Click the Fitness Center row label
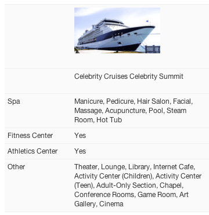 pyautogui.click(x=30, y=136)
